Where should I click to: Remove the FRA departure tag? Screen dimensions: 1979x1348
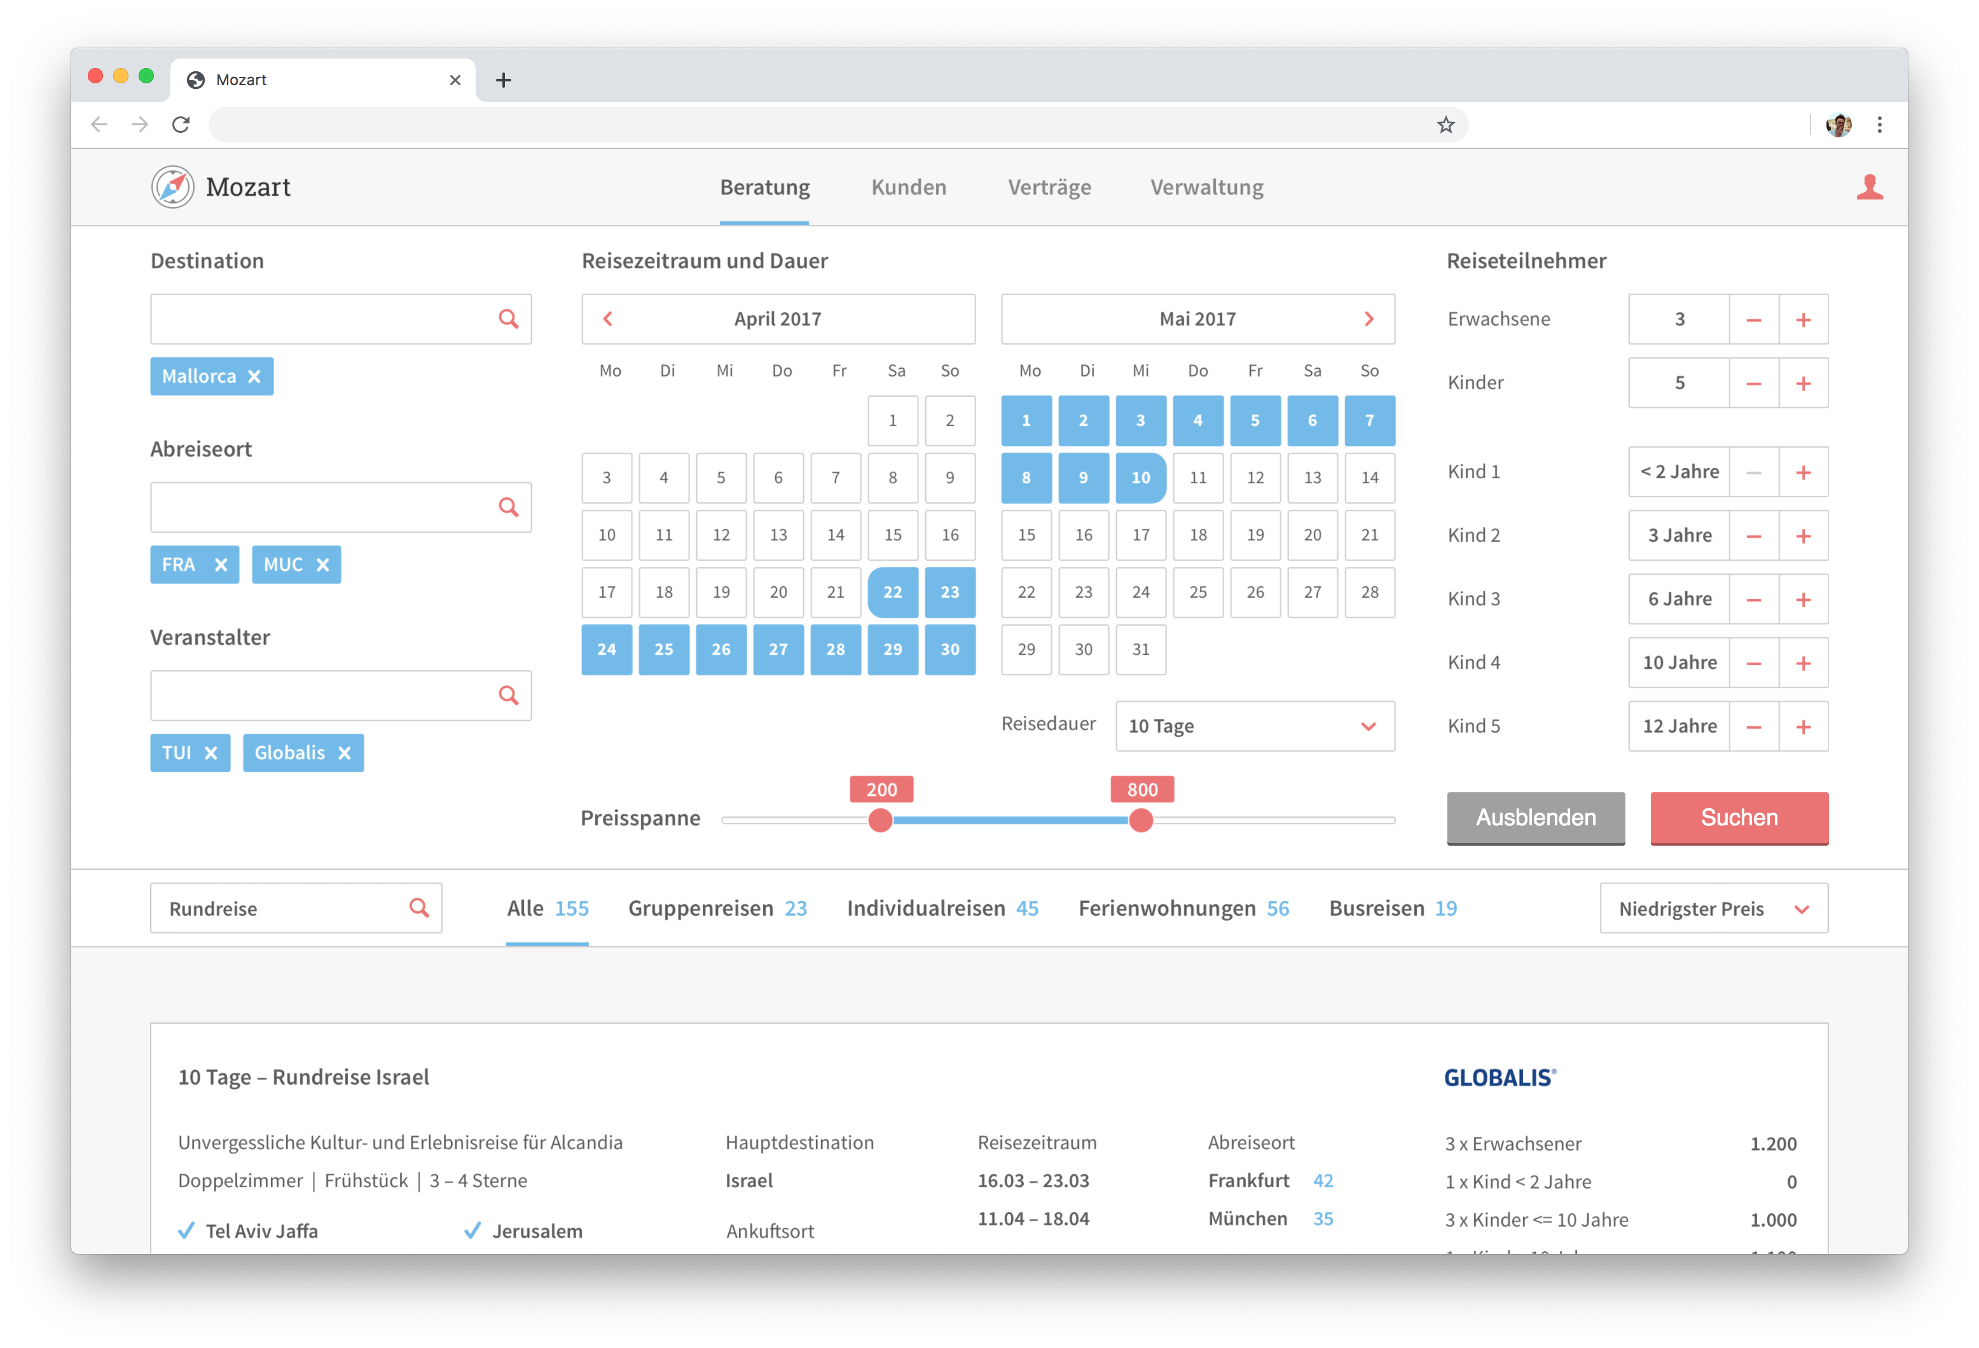click(x=221, y=565)
